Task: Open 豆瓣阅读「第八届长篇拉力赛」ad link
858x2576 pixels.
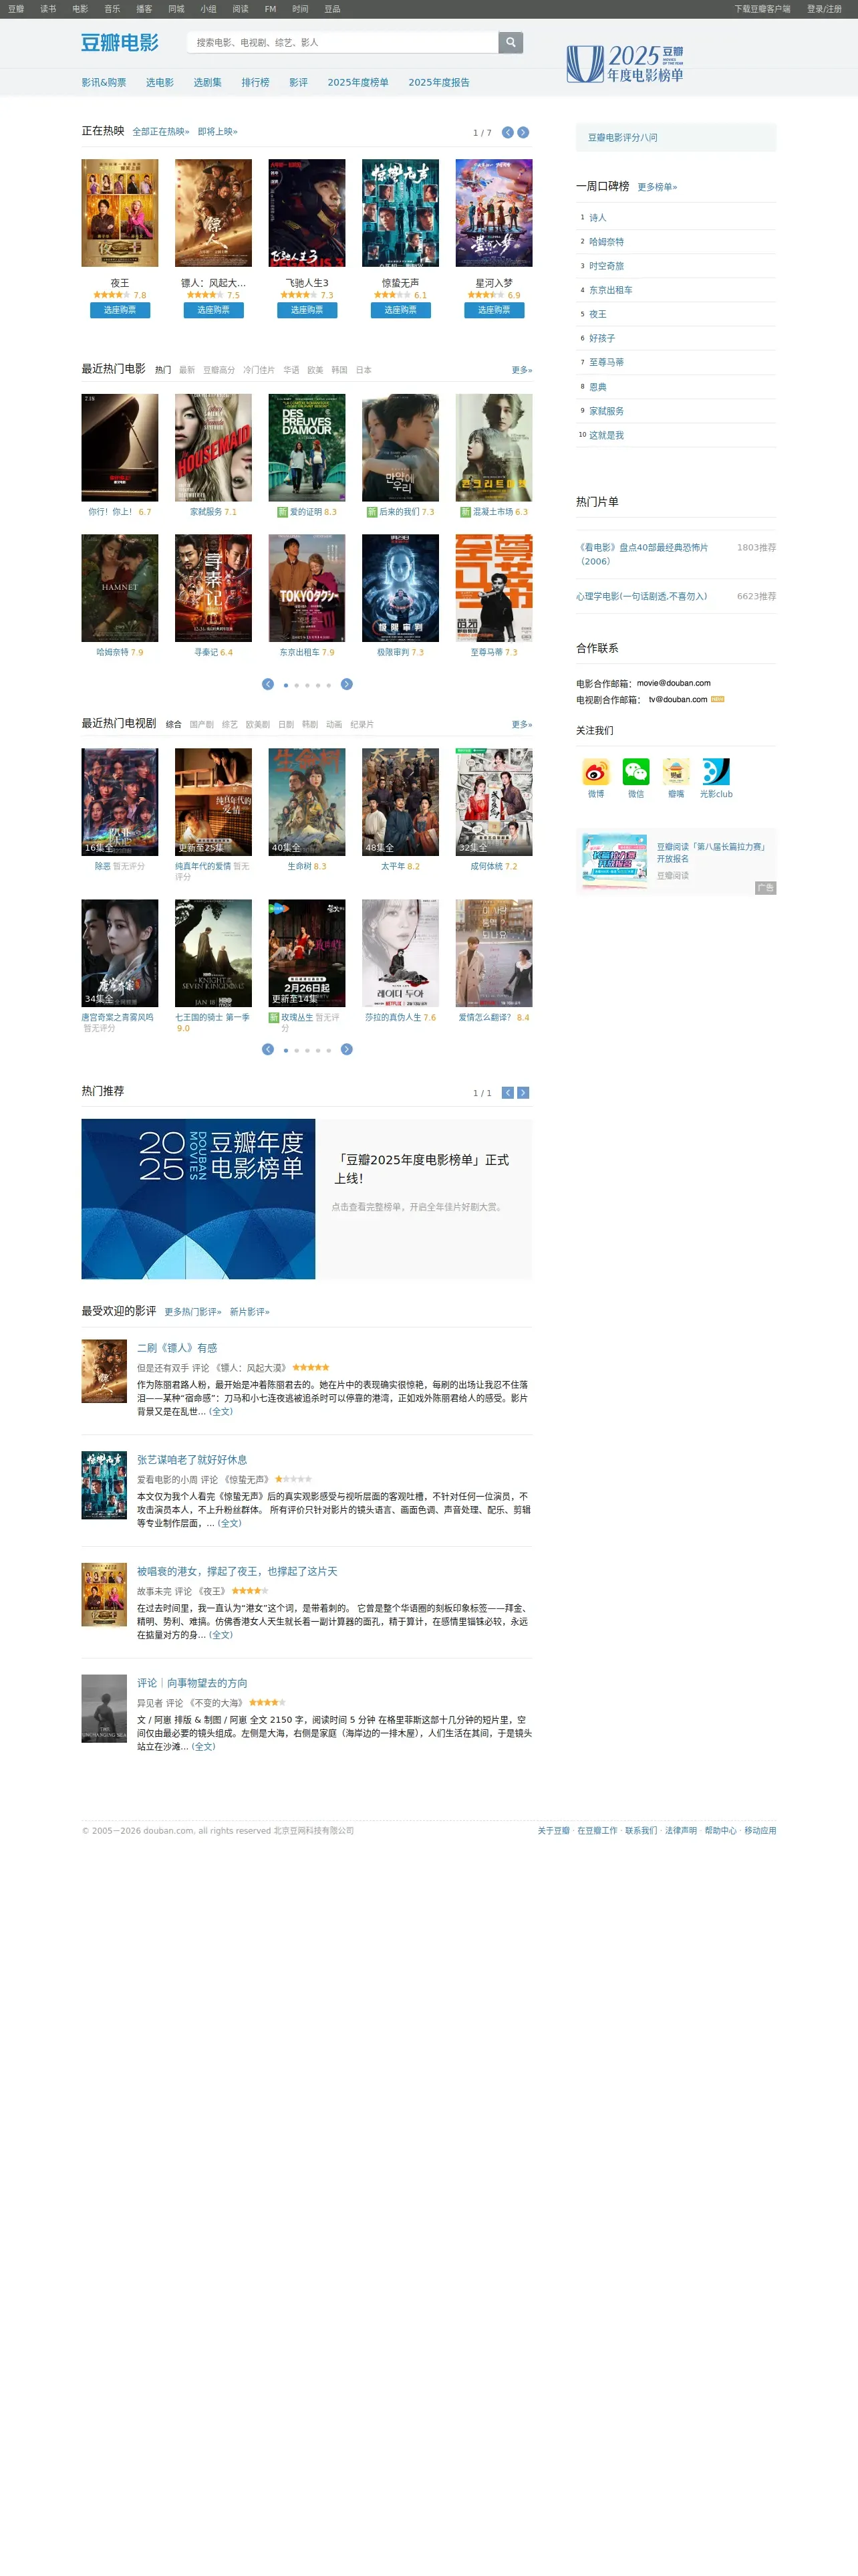Action: pos(711,853)
